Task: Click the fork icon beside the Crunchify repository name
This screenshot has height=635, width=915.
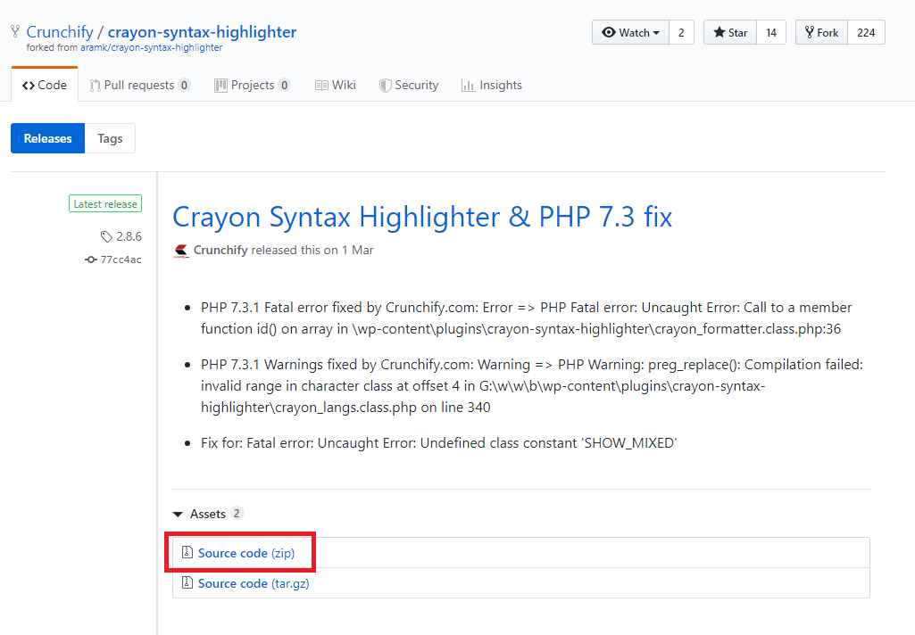Action: (x=15, y=31)
